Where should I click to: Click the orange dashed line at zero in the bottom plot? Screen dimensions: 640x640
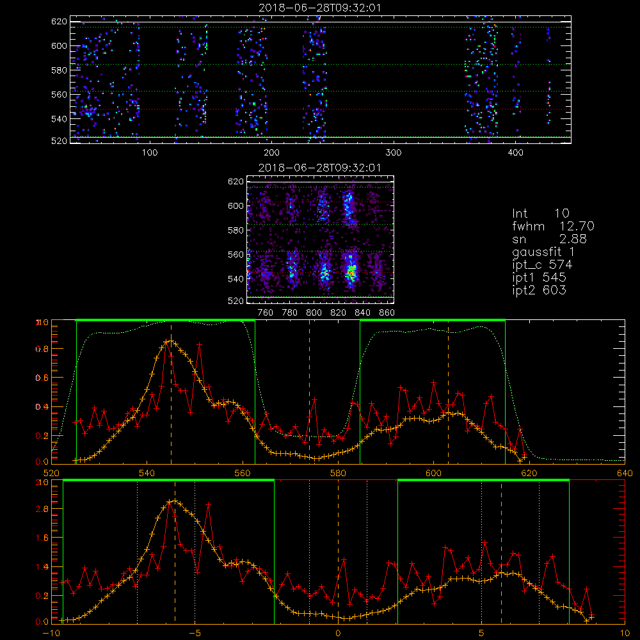click(338, 551)
